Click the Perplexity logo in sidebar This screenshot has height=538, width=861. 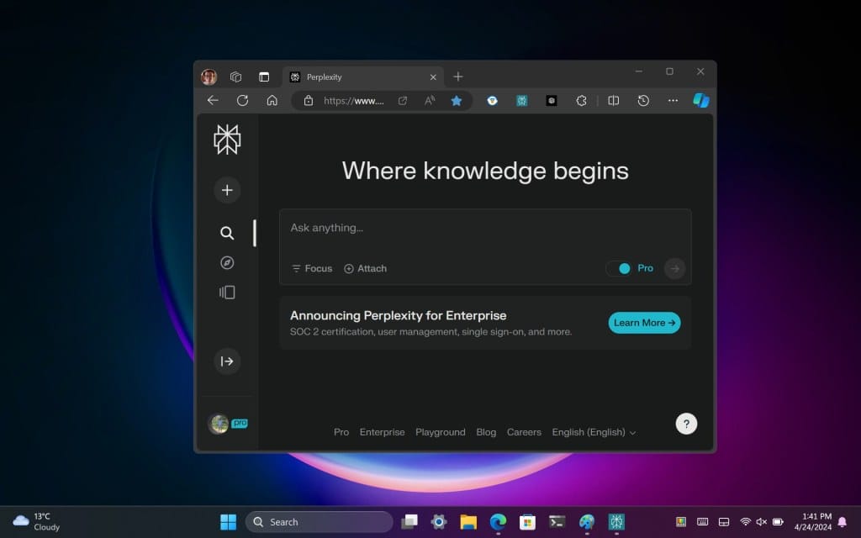pyautogui.click(x=227, y=140)
